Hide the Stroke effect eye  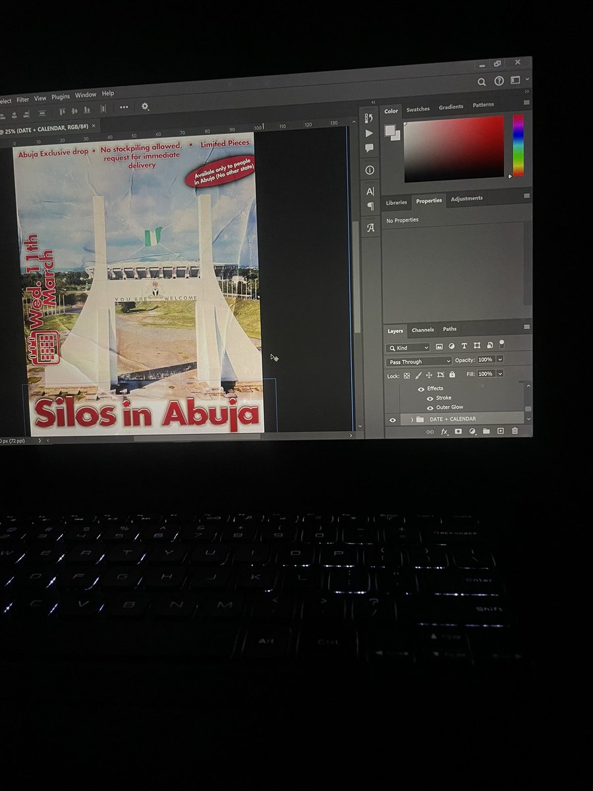[x=430, y=398]
